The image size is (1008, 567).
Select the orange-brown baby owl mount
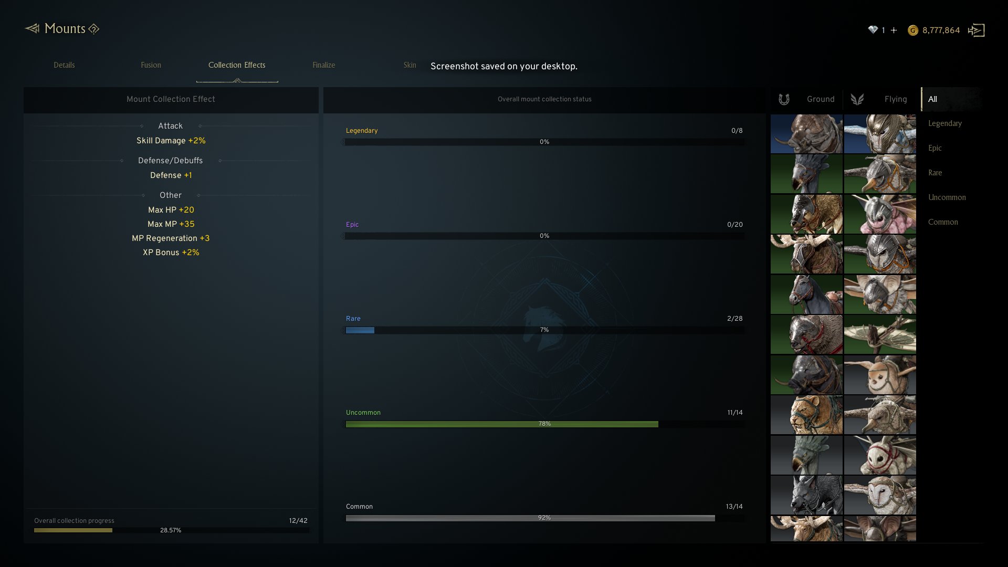(880, 375)
